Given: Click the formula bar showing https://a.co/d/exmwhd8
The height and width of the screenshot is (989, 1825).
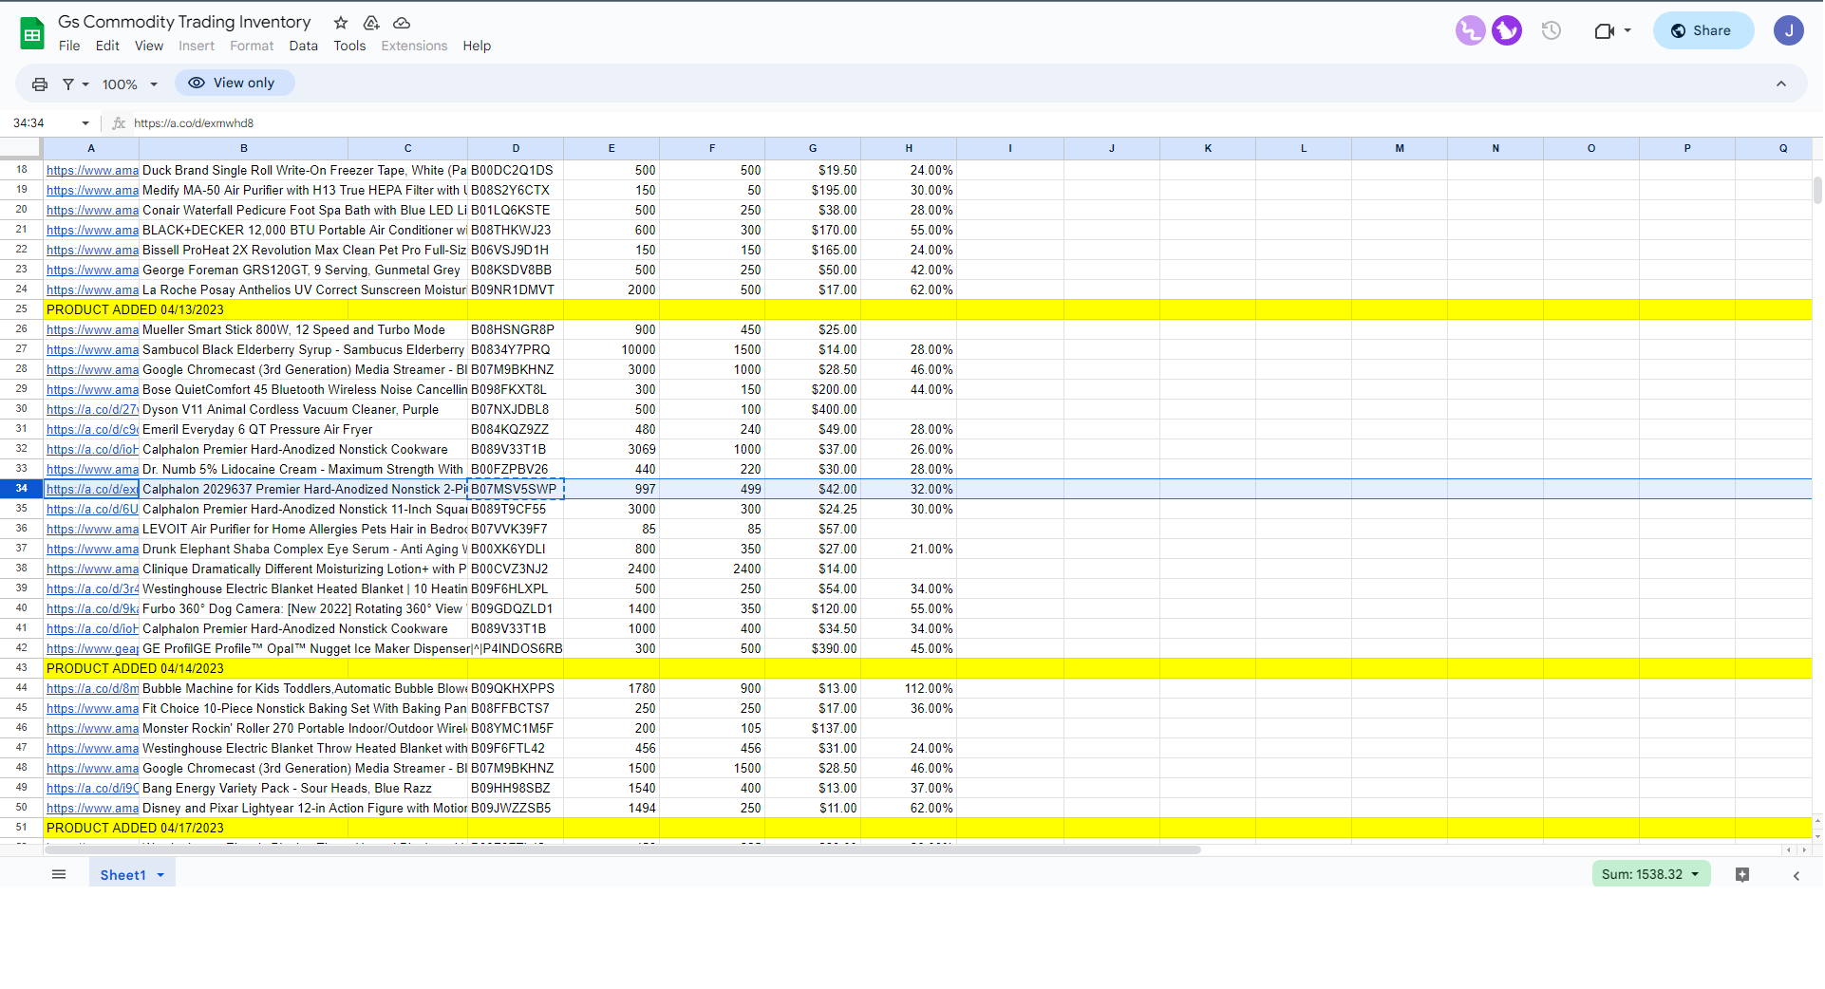Looking at the screenshot, I should [969, 123].
